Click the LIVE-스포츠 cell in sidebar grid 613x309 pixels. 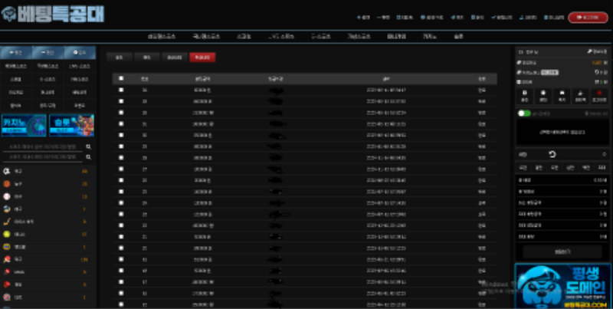(80, 66)
